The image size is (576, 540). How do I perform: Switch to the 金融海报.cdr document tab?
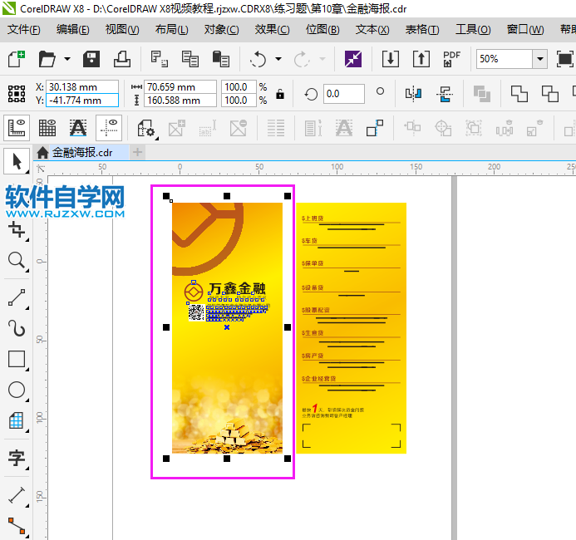click(81, 152)
